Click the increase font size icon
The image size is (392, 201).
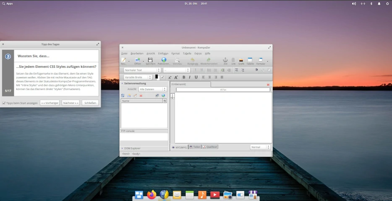click(x=176, y=77)
